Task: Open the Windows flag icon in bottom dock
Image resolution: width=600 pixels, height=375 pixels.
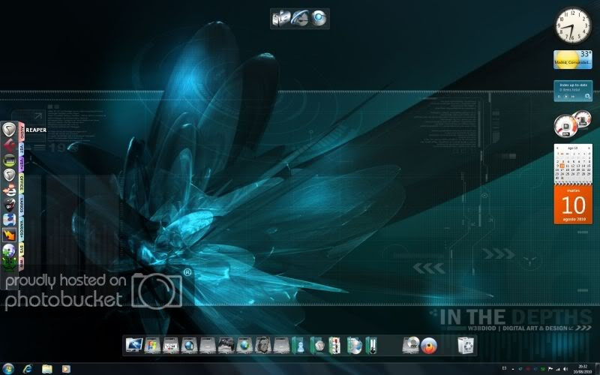Action: [153, 345]
